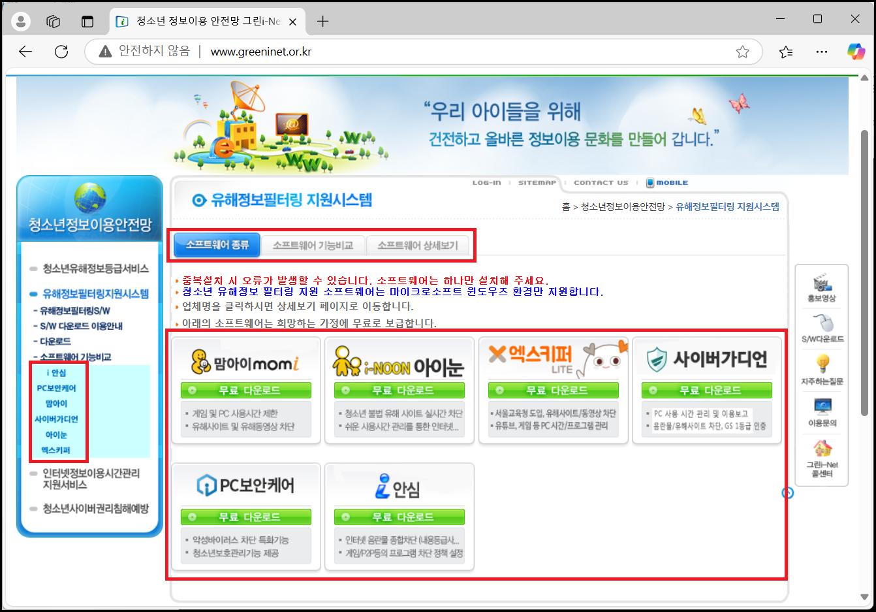Open the favorites list icon
The image size is (876, 612).
point(786,52)
